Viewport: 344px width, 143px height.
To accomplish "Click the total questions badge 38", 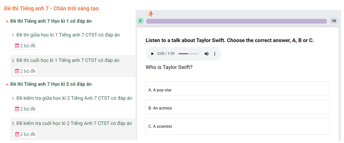I will click(334, 21).
